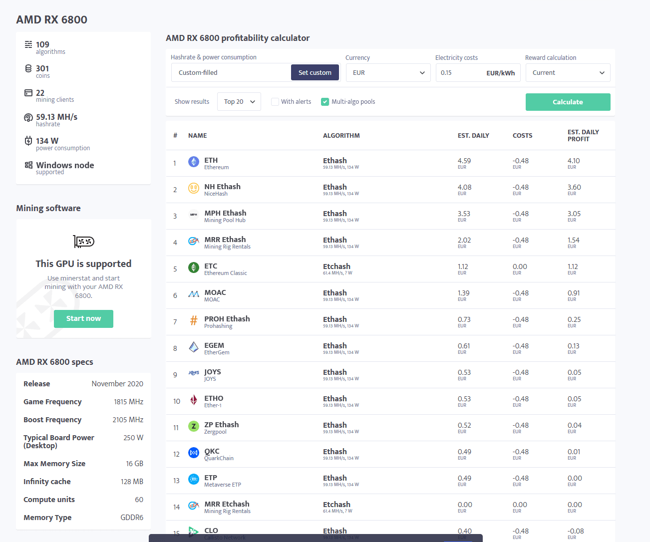Open the Currency EUR dropdown
This screenshot has width=650, height=542.
pos(388,73)
